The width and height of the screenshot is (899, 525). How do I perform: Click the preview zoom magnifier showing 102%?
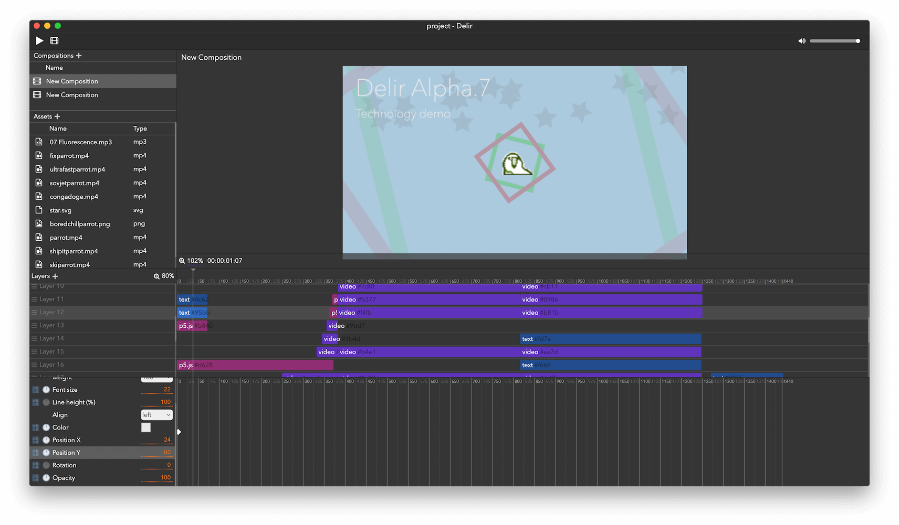[x=182, y=261]
